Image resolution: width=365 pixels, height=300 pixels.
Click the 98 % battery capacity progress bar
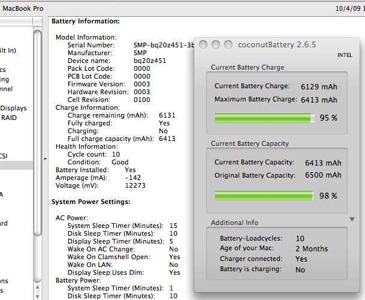click(x=264, y=196)
